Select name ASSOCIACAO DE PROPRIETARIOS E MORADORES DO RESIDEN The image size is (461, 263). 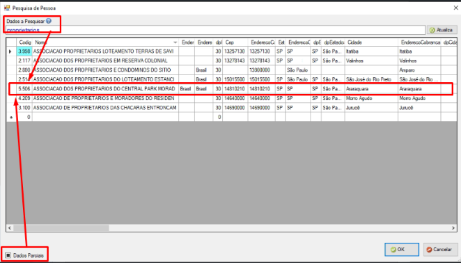105,98
